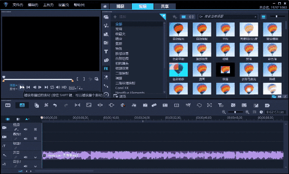This screenshot has width=289, height=174.
Task: Open the 文件 File menu
Action: pos(18,5)
